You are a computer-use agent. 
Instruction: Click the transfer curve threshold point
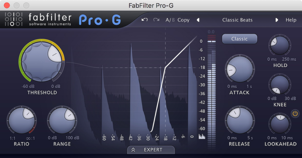(x=165, y=67)
